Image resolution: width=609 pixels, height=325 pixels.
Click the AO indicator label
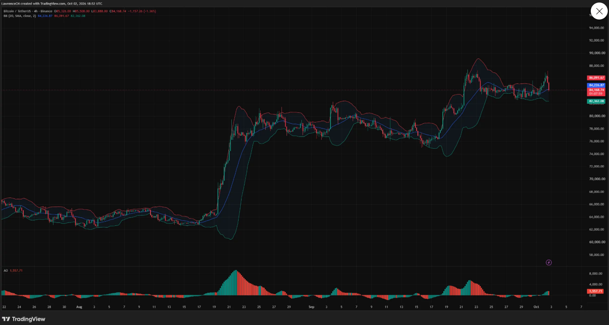pos(6,270)
